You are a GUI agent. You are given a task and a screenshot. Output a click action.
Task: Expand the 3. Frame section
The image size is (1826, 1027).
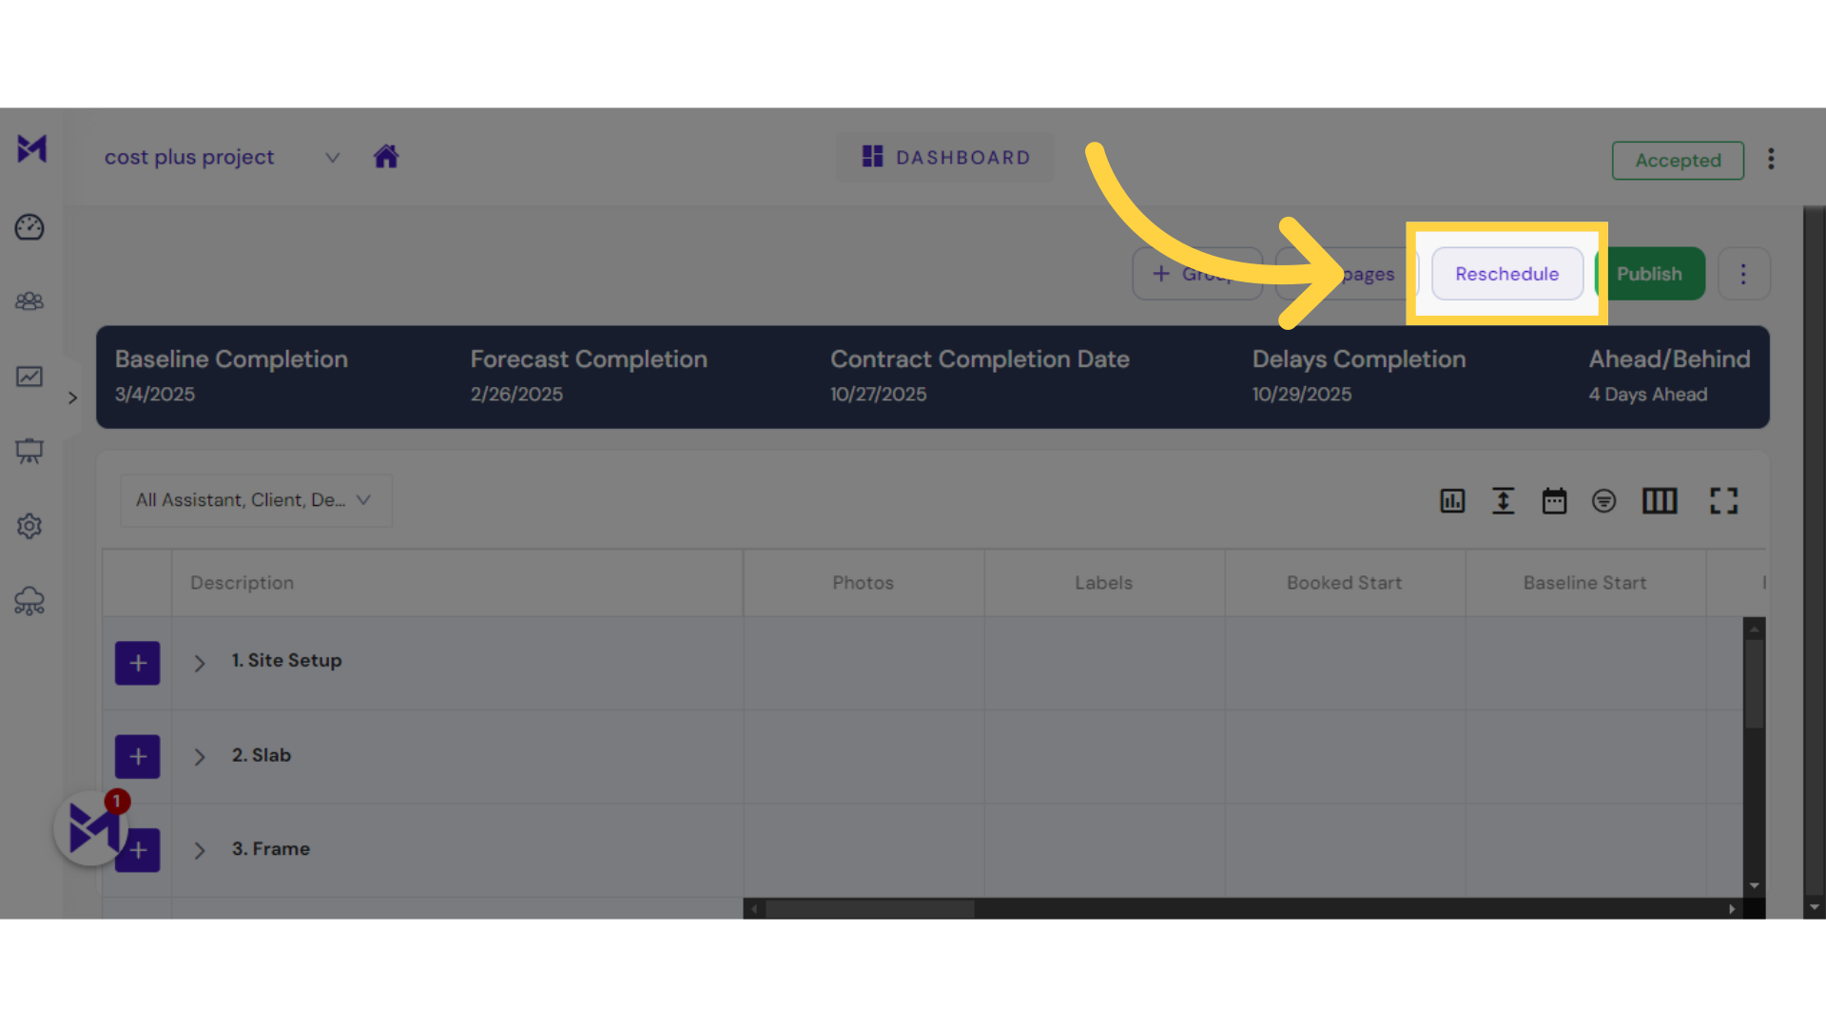200,850
